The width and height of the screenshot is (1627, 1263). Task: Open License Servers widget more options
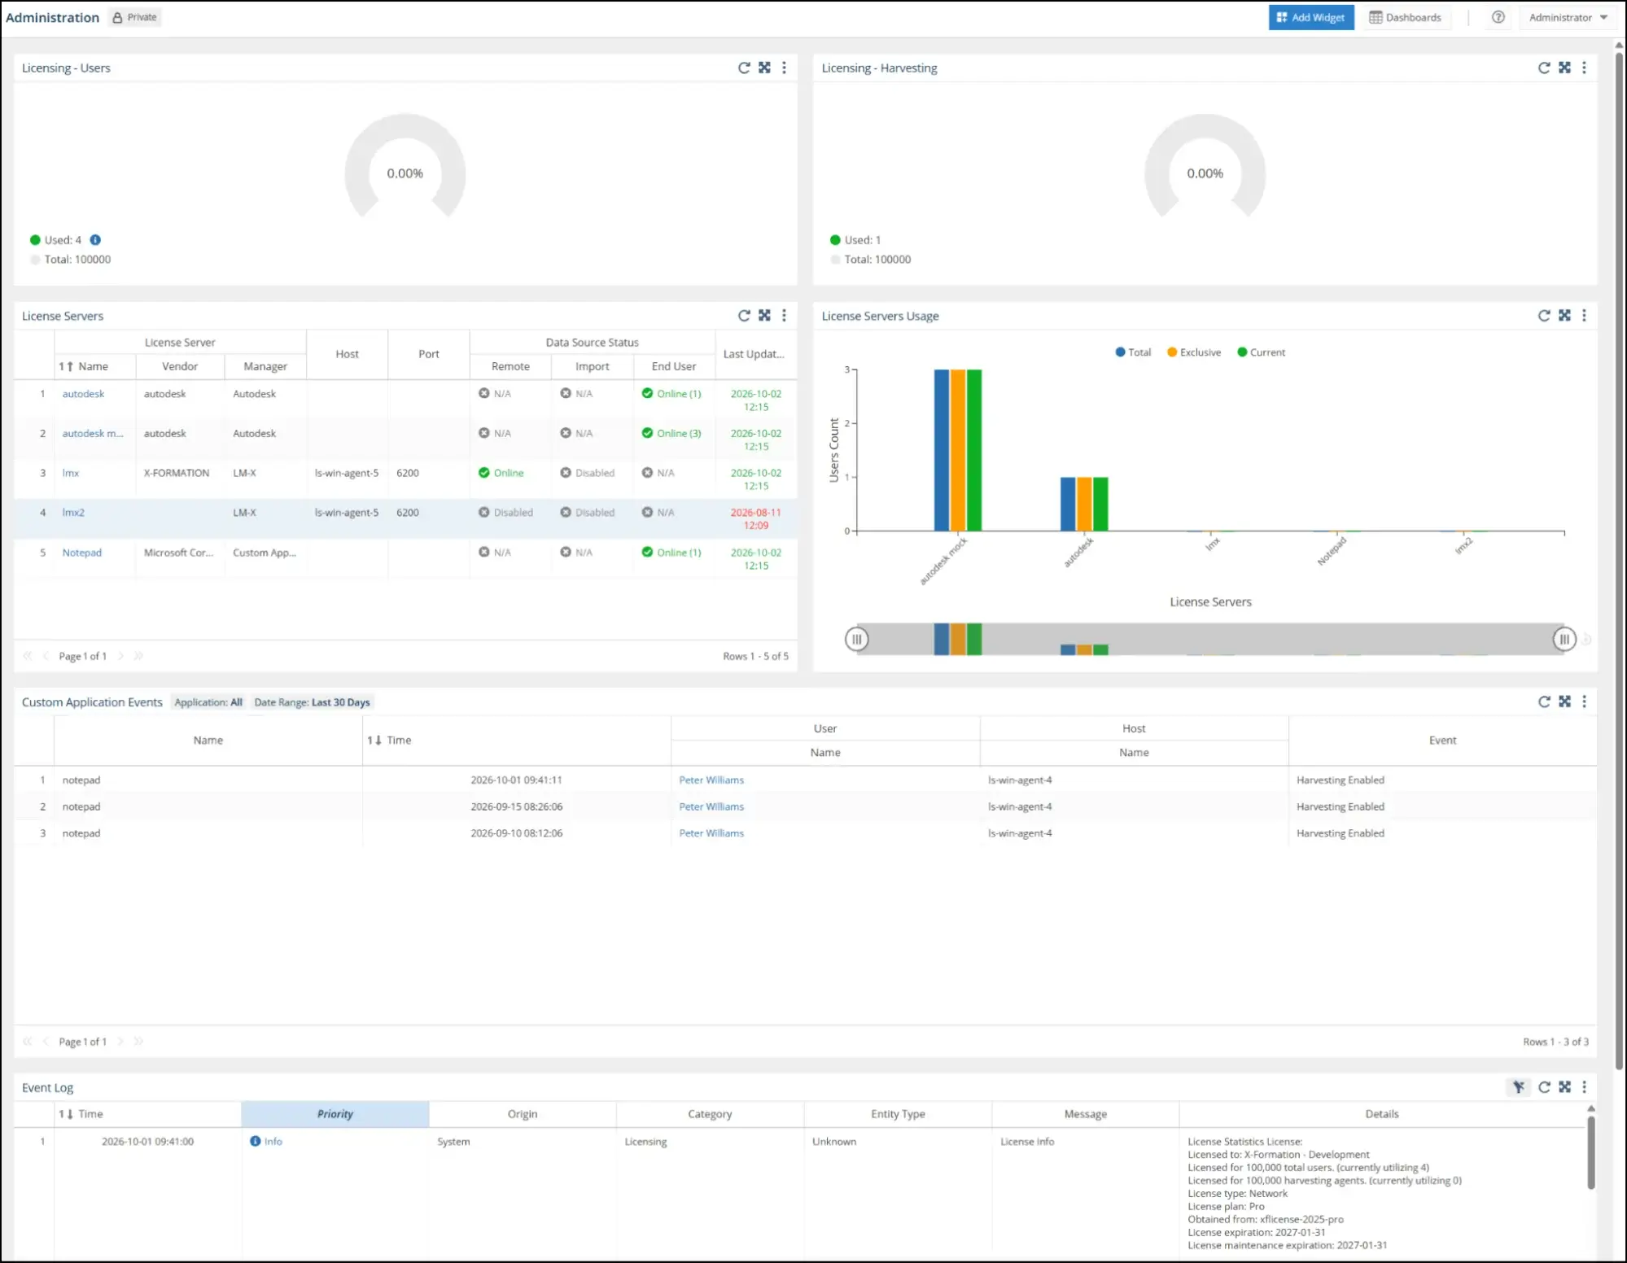(x=784, y=315)
